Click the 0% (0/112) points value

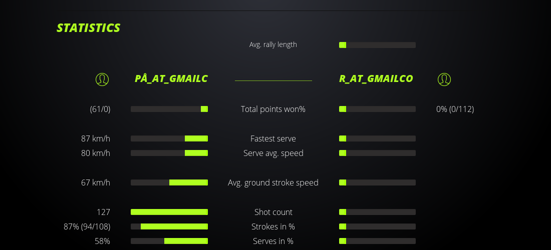coord(455,109)
